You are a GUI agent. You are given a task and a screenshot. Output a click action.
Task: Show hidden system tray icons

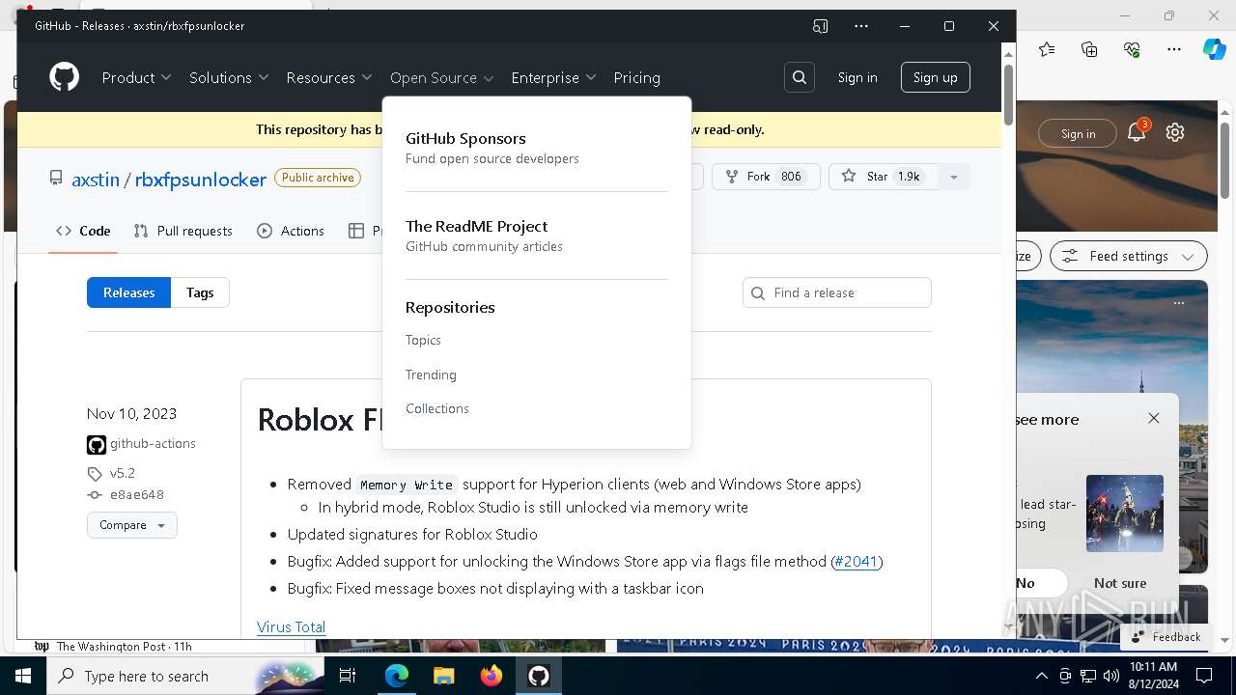[x=1041, y=676]
